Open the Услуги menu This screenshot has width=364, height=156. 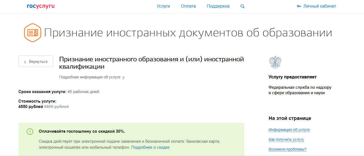[163, 6]
